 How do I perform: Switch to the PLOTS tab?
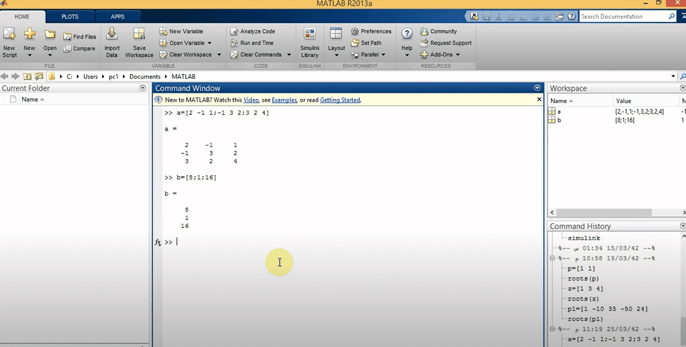pyautogui.click(x=70, y=16)
